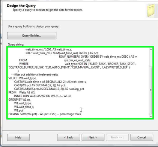Click the 'wait_time_ms / 1000.' line

click(48, 49)
